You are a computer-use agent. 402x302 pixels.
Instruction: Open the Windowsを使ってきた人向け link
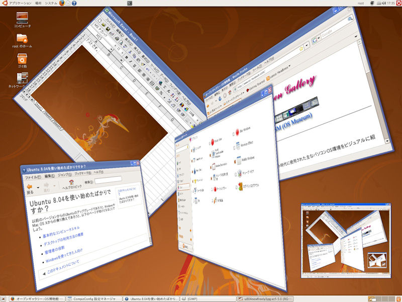[64, 256]
